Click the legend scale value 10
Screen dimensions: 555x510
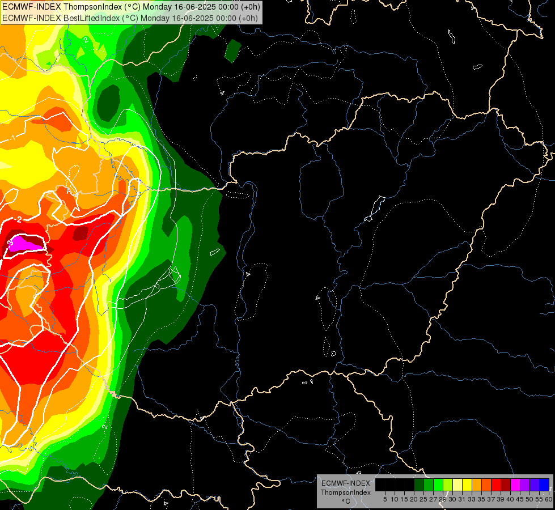tap(395, 499)
